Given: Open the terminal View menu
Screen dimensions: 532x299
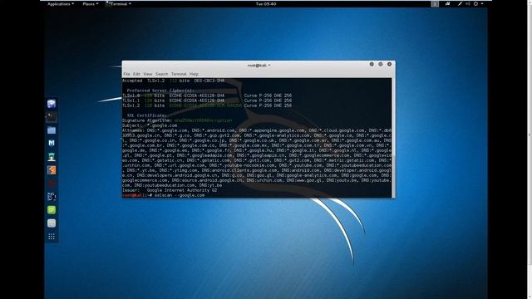Looking at the screenshot, I should (148, 74).
